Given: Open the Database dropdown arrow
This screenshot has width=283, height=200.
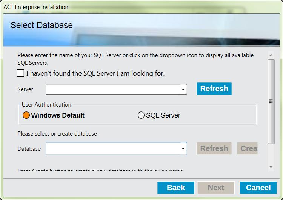Looking at the screenshot, I should point(183,148).
